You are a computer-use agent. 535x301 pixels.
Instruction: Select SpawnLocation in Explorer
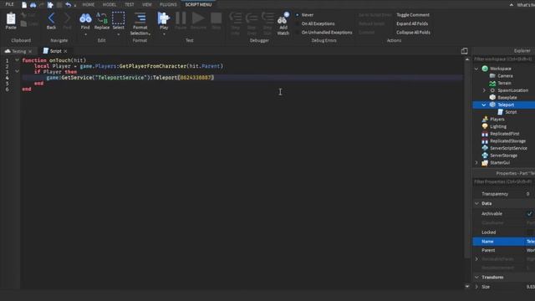(x=512, y=90)
